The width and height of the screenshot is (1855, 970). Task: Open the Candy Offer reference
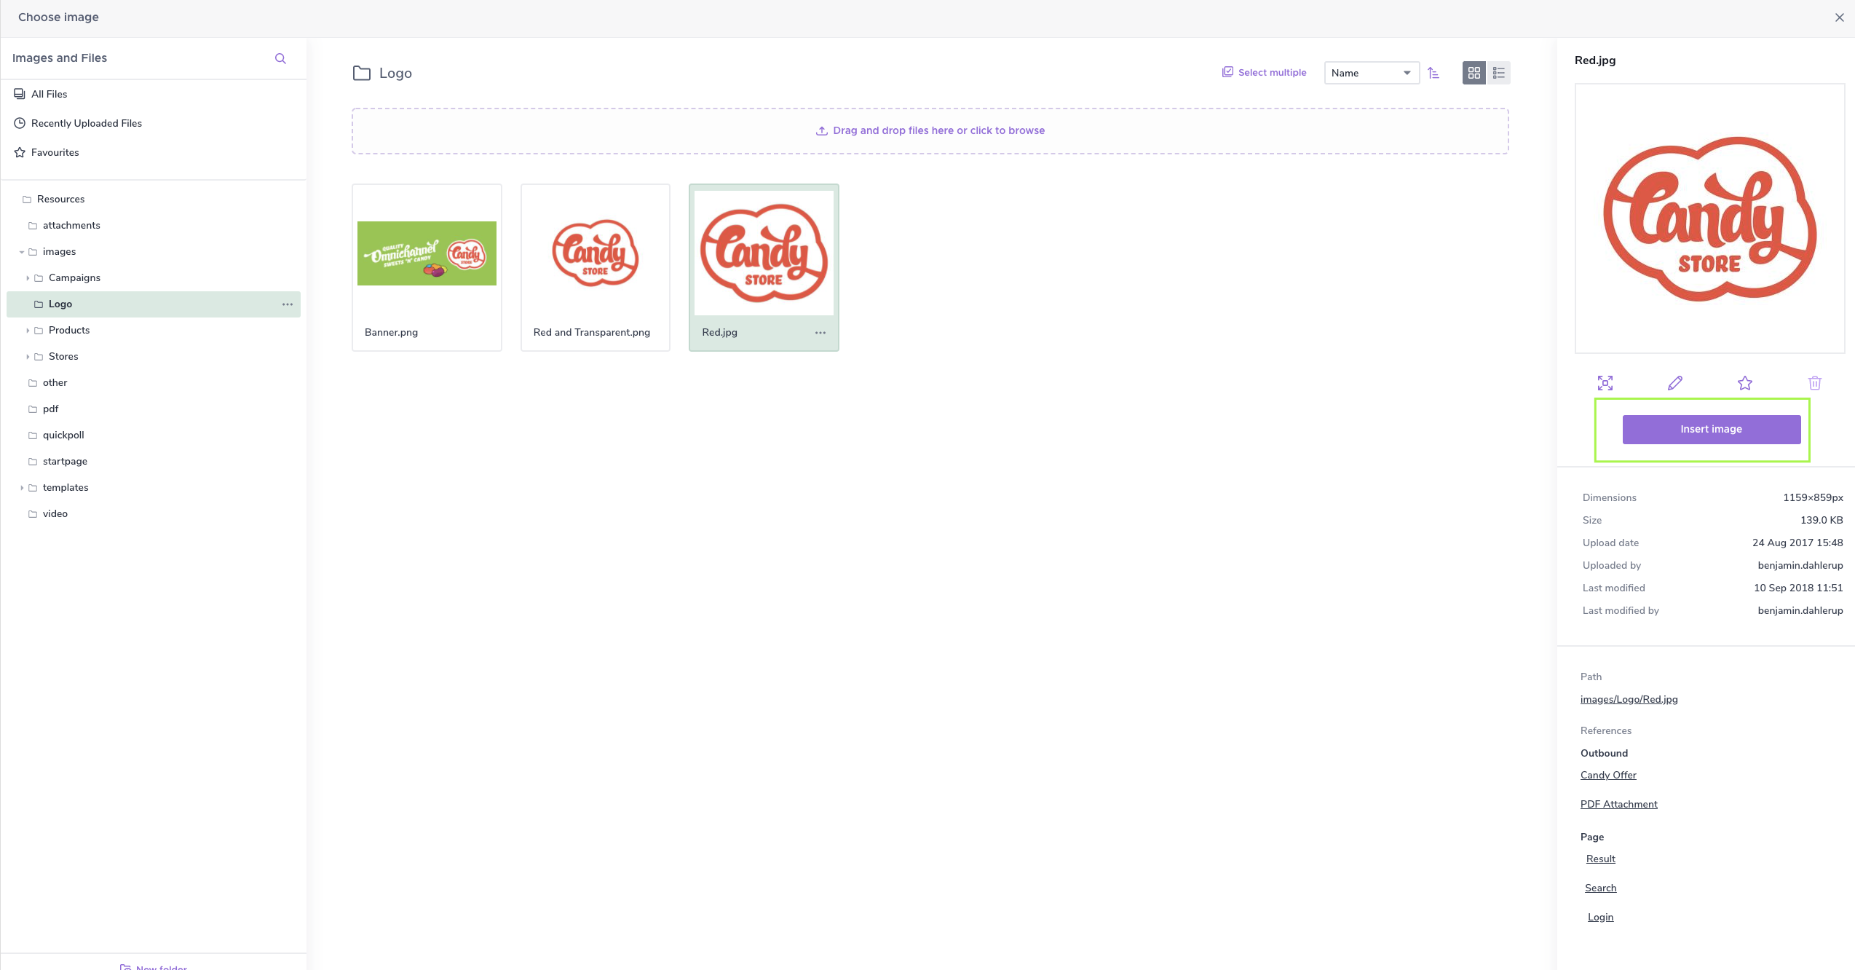[x=1608, y=775]
